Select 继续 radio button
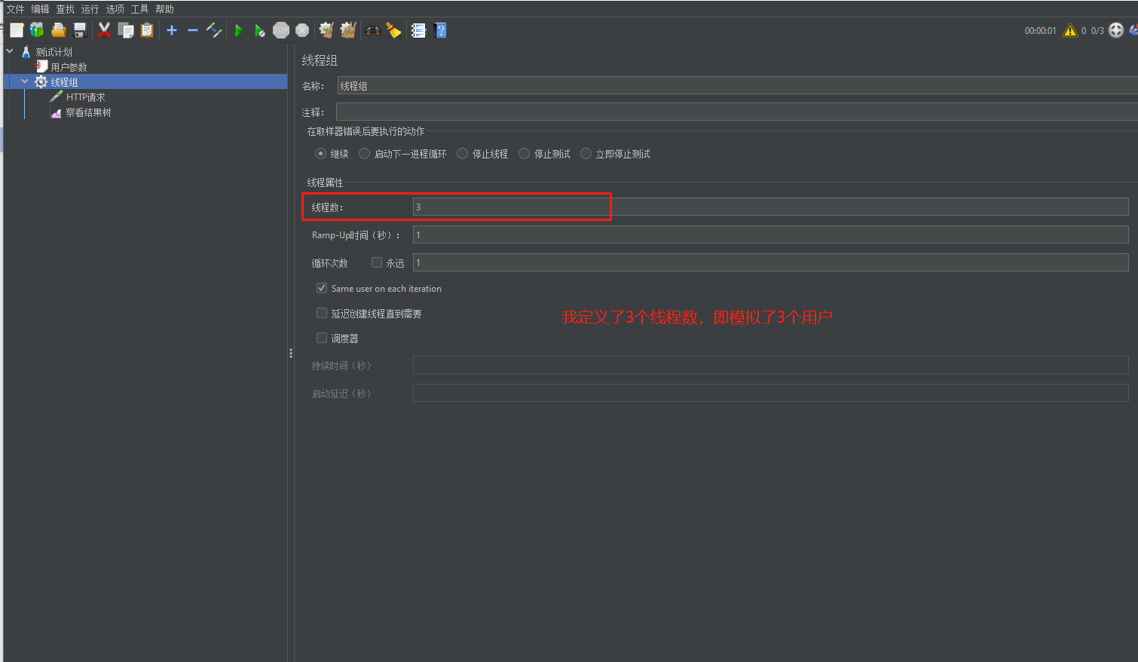This screenshot has width=1138, height=662. tap(321, 154)
